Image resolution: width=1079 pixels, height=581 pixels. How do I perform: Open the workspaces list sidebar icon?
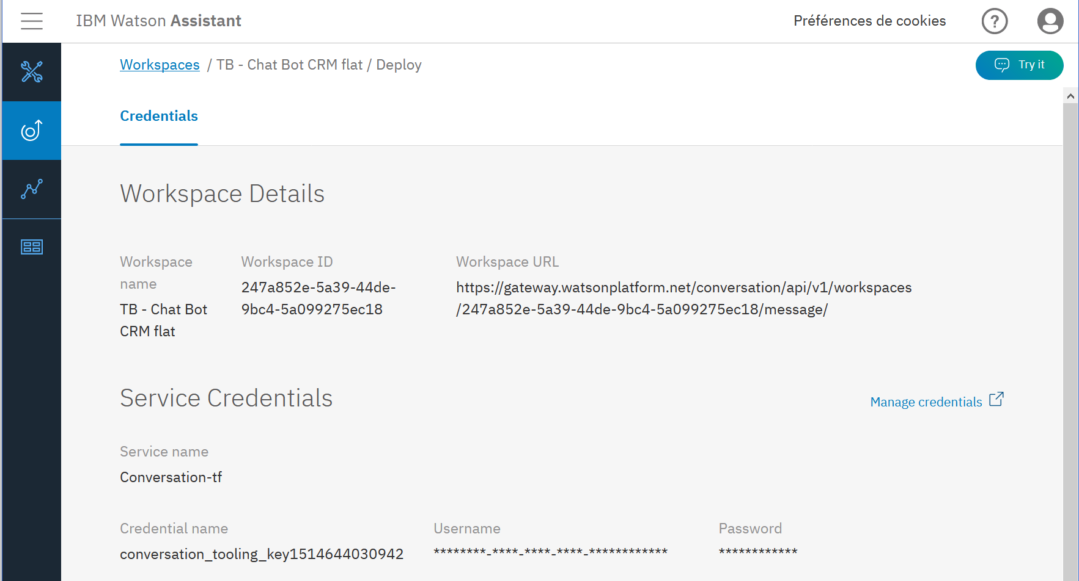(32, 247)
